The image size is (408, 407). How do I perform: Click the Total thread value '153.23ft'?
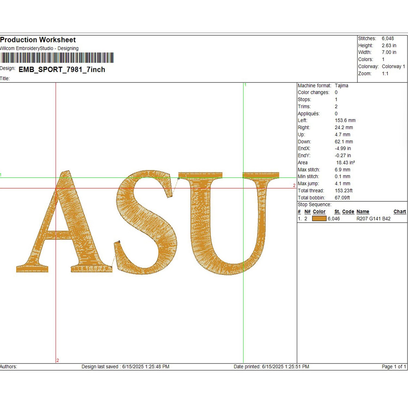[x=344, y=191]
